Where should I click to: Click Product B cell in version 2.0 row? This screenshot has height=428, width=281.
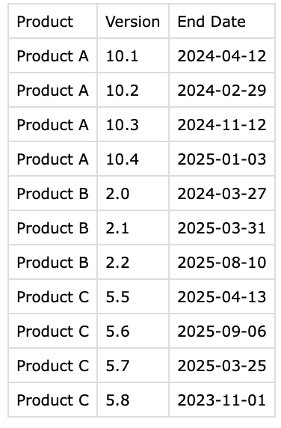coord(52,194)
